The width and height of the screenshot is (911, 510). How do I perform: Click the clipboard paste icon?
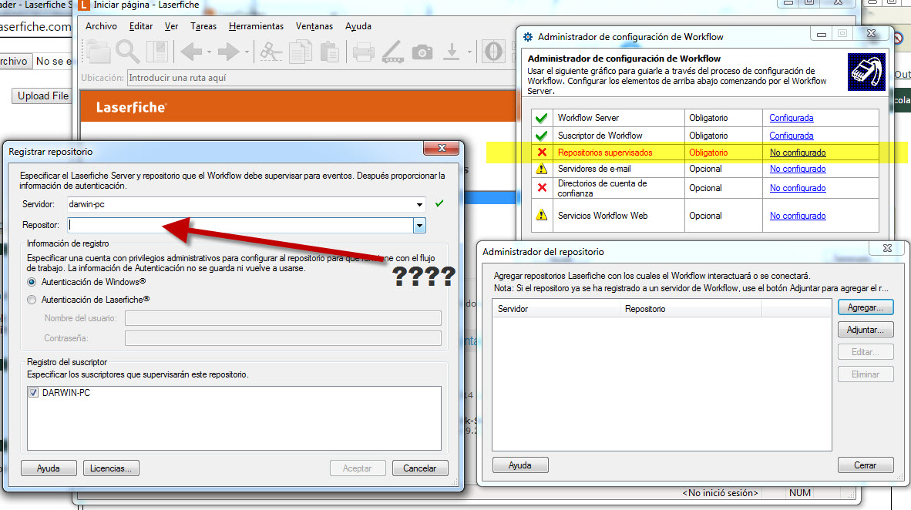click(329, 52)
